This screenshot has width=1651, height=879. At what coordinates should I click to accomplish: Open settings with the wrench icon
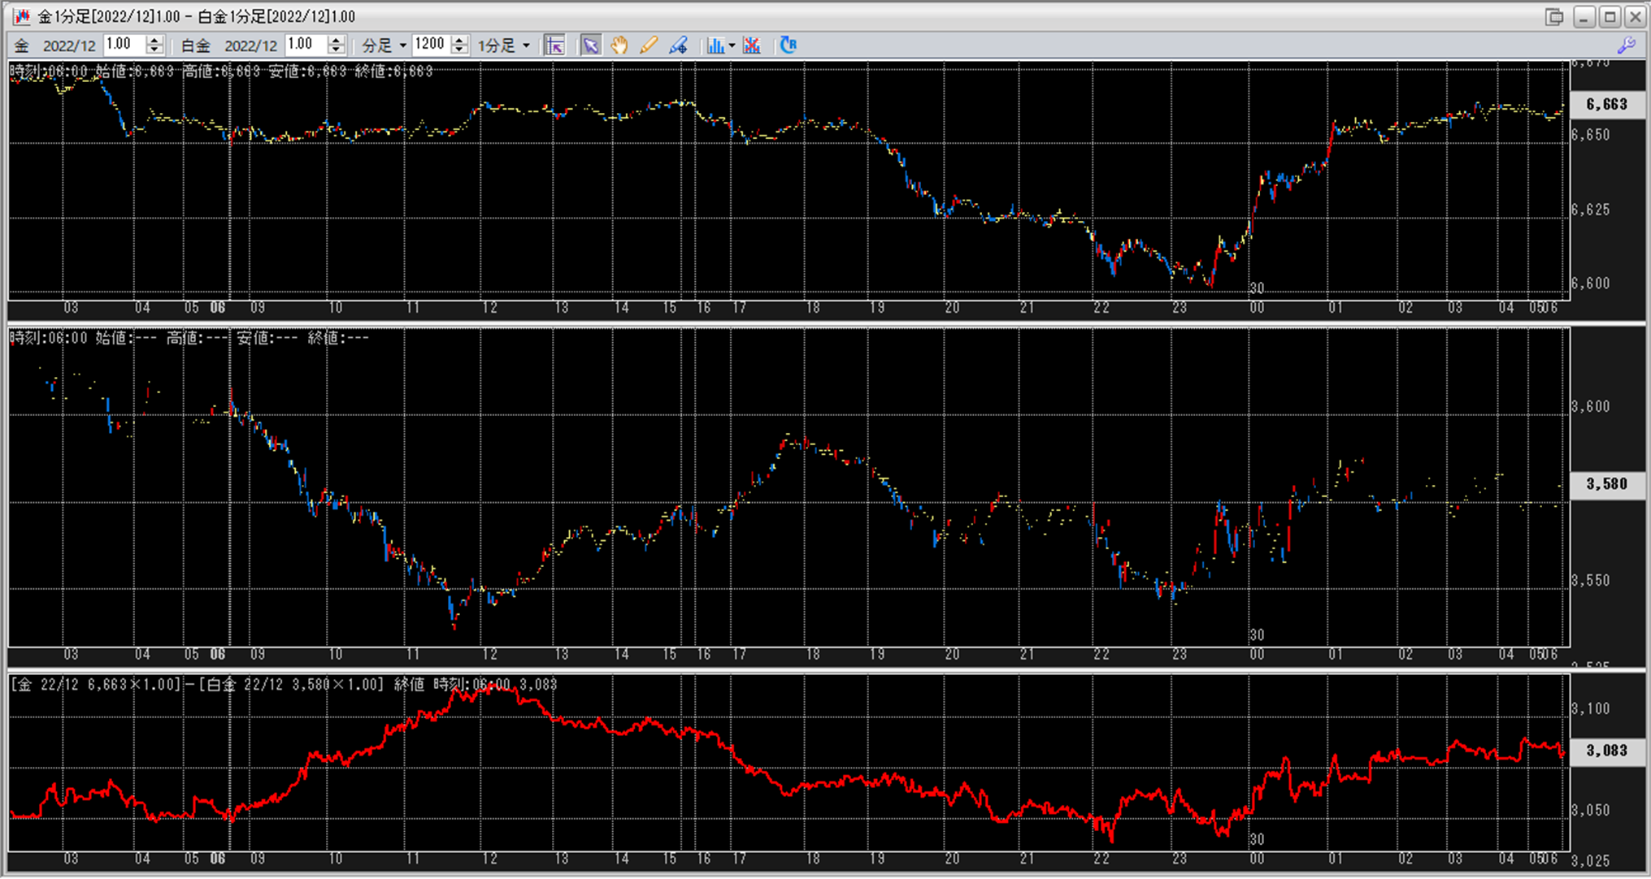1626,45
